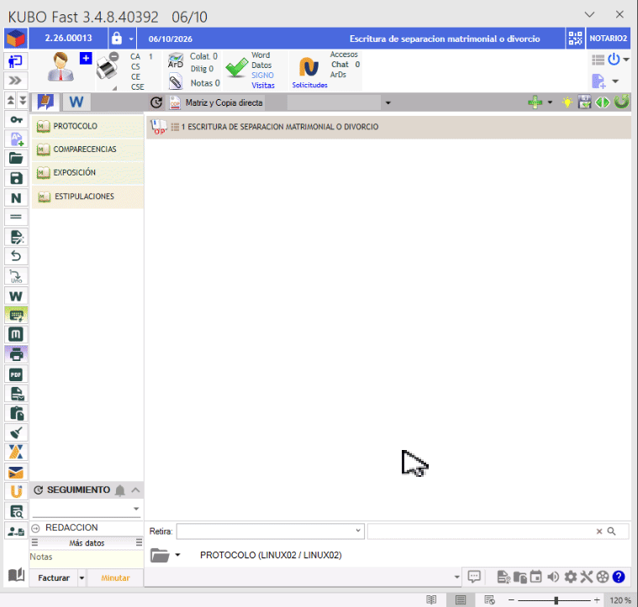Image resolution: width=638 pixels, height=607 pixels.
Task: Open the Retira dropdown field
Action: (x=270, y=531)
